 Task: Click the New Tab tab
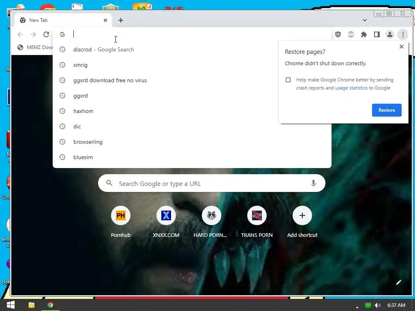point(62,20)
